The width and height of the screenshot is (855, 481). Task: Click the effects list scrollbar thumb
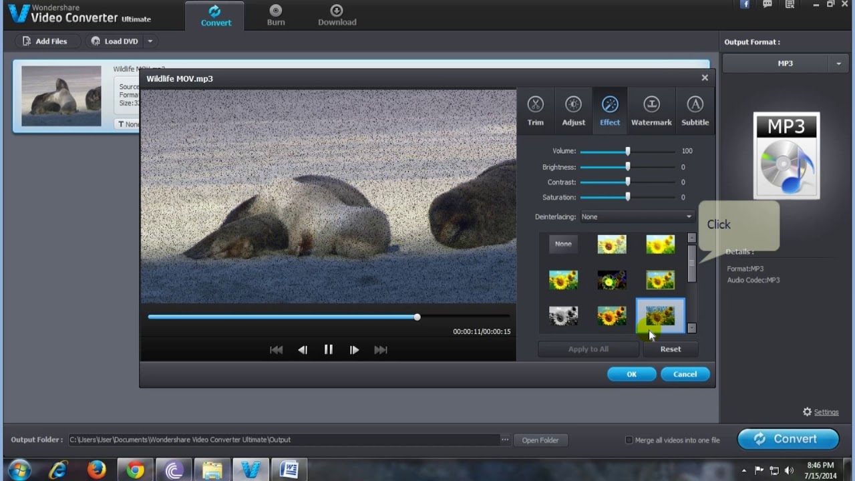(x=691, y=263)
